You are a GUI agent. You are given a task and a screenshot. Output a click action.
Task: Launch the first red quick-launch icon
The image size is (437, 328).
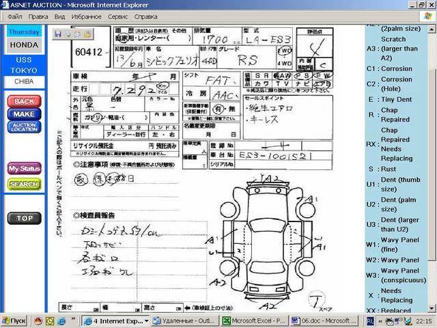click(38, 321)
